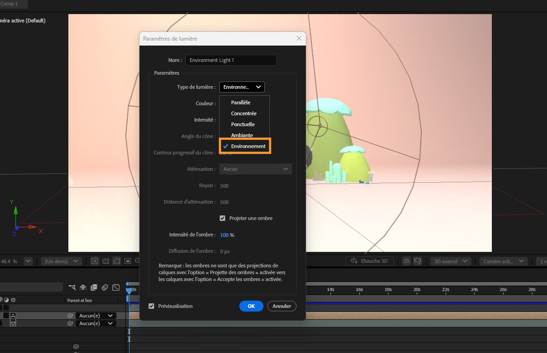Image resolution: width=547 pixels, height=353 pixels.
Task: Select Environnement light type
Action: [x=245, y=146]
